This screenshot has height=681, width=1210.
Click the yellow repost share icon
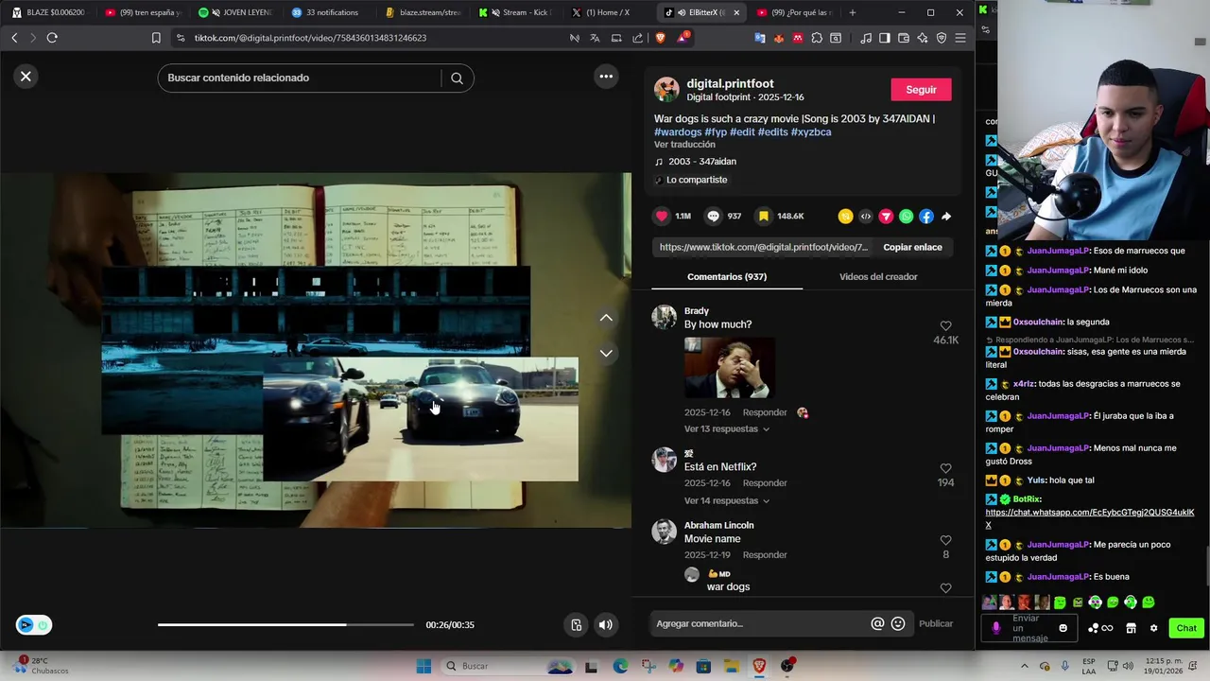coord(845,217)
